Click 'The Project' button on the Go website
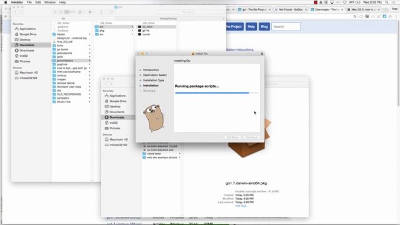This screenshot has width=400, height=225. [x=234, y=26]
